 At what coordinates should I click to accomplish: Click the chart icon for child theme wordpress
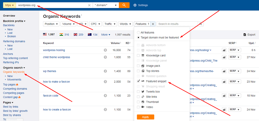[x=224, y=57]
